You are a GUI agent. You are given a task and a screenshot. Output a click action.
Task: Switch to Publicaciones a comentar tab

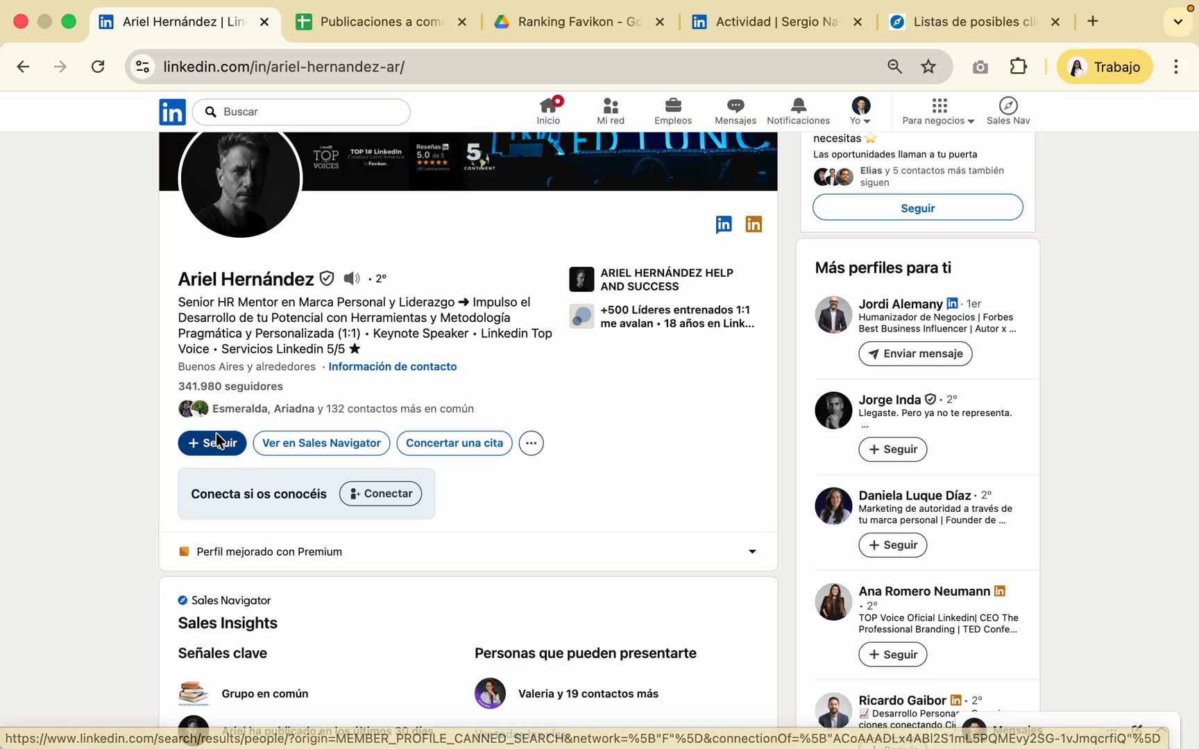380,22
